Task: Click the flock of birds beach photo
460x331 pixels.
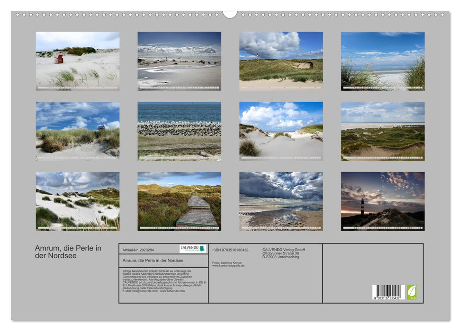Action: click(179, 129)
